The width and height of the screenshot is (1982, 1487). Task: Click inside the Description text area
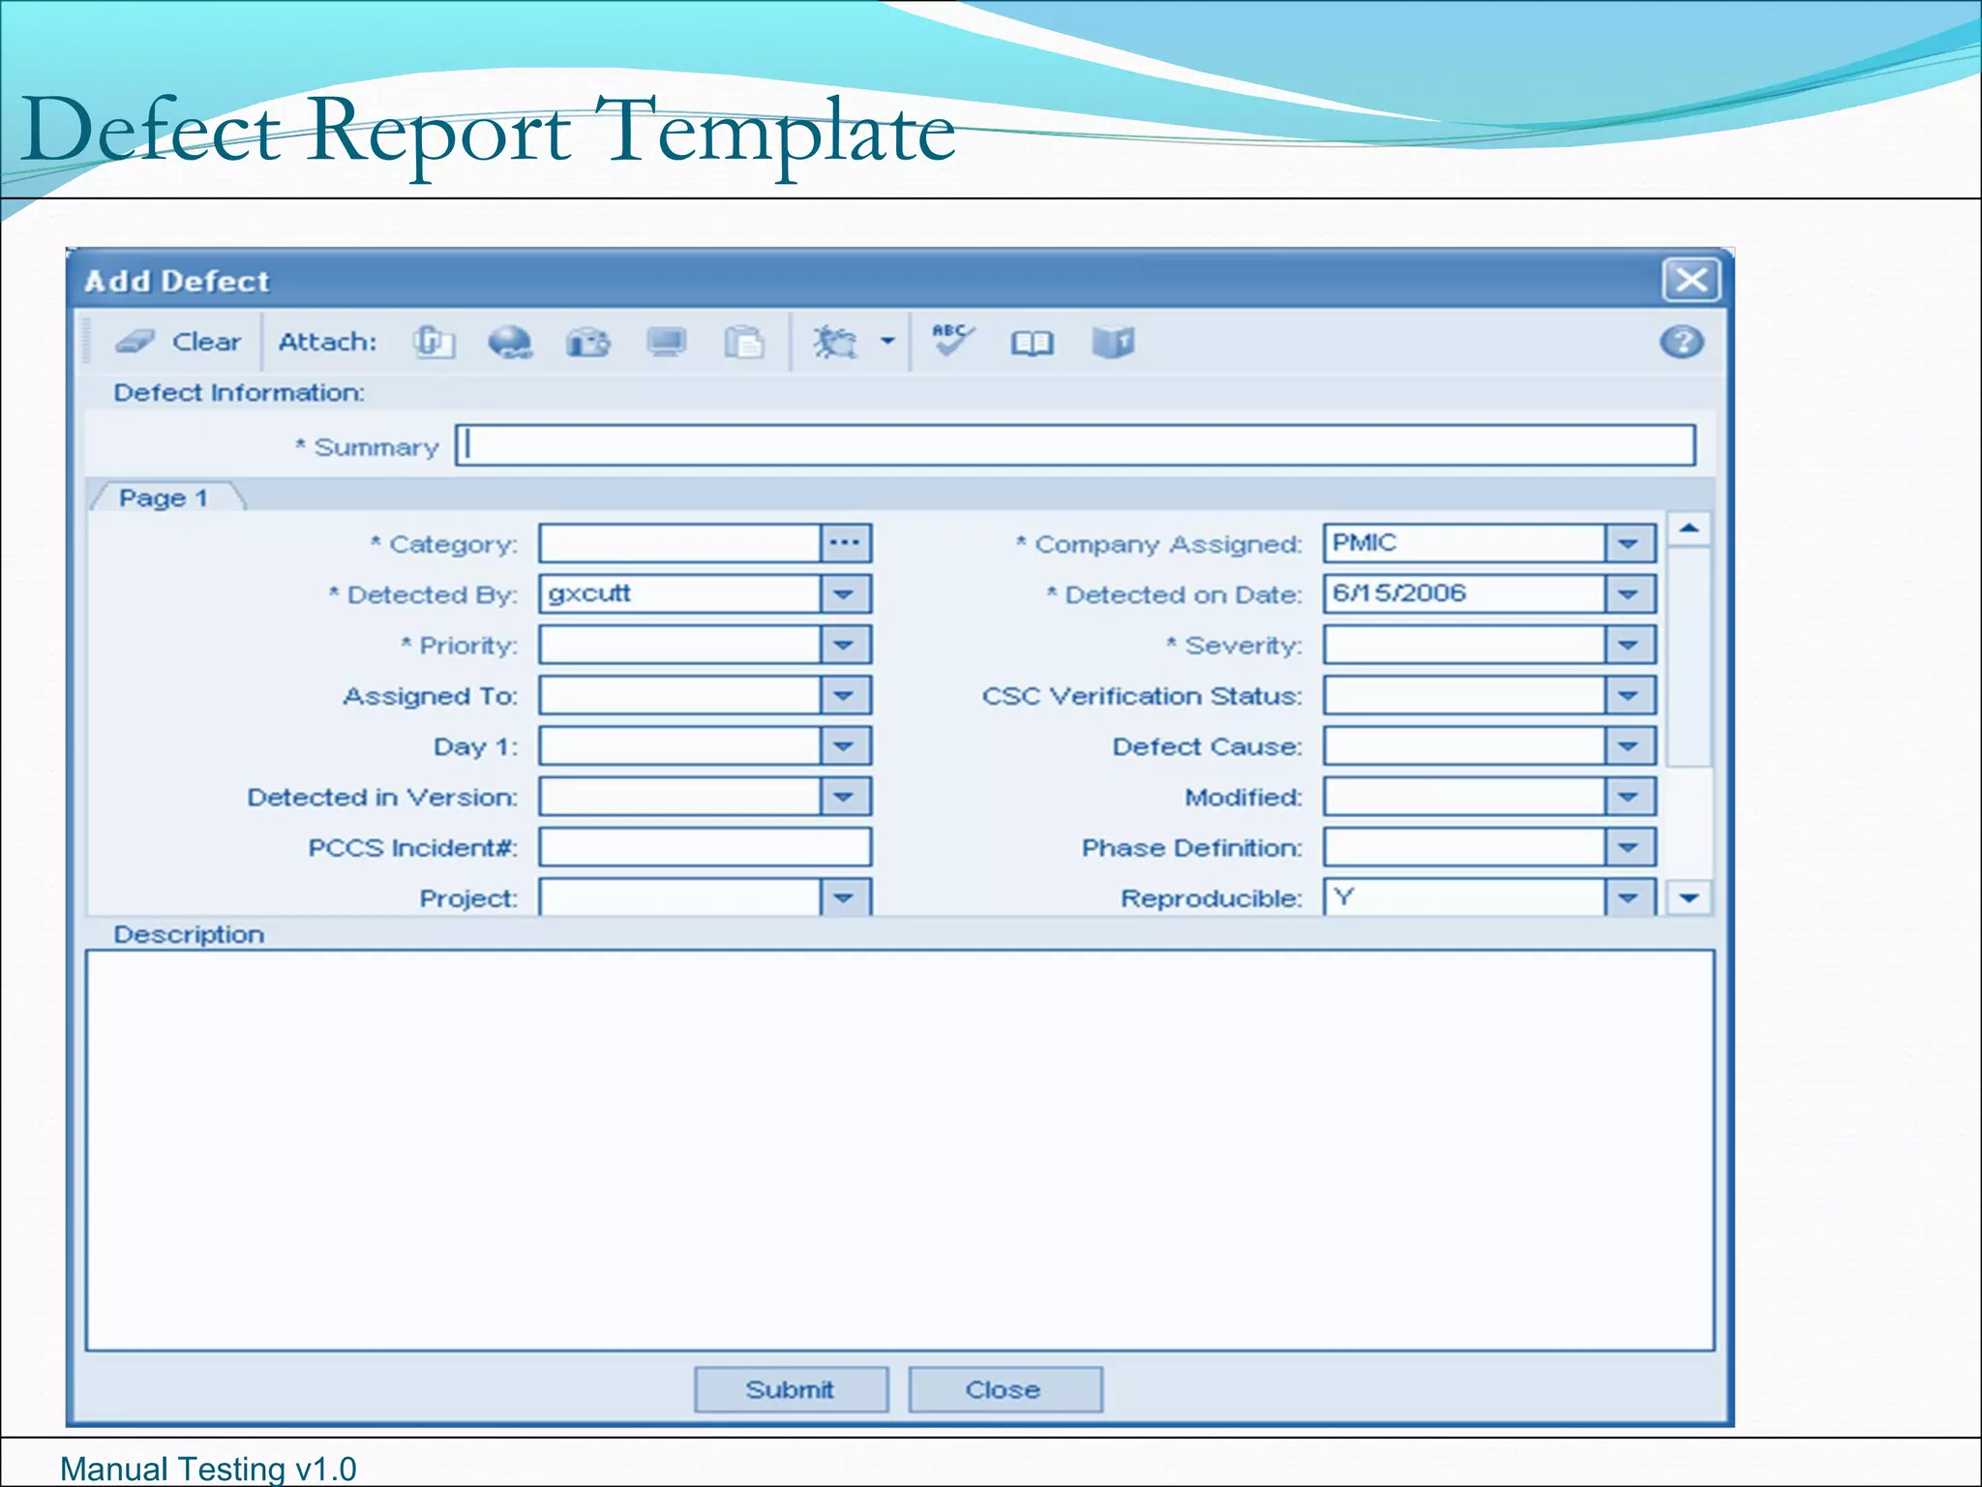900,1150
